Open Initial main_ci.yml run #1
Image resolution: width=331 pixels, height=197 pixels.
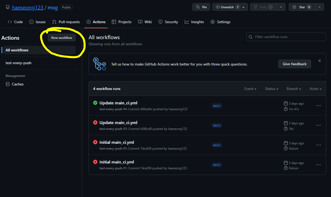pos(117,162)
